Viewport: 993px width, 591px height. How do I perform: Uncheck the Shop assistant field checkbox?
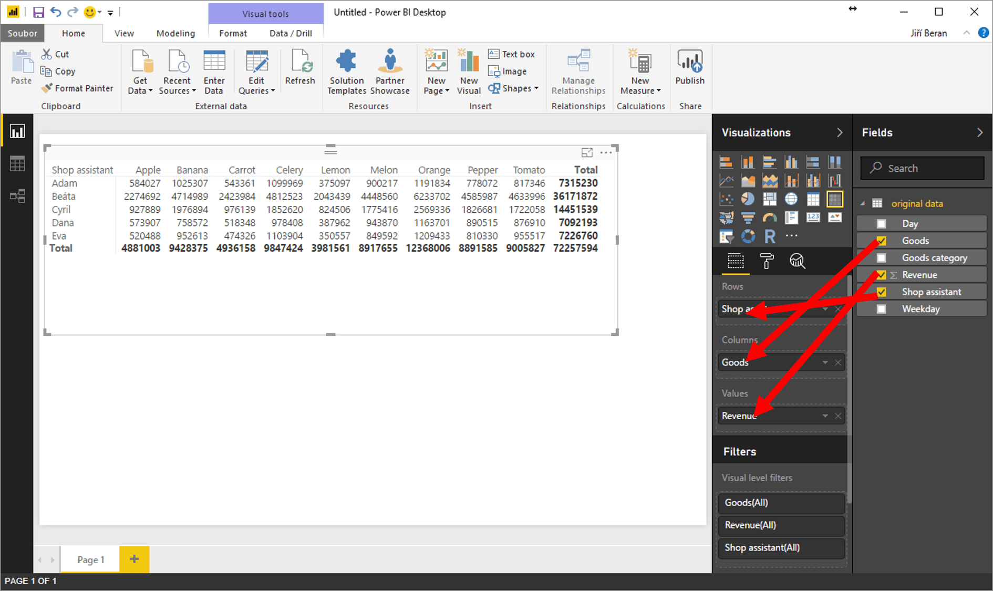(x=881, y=292)
